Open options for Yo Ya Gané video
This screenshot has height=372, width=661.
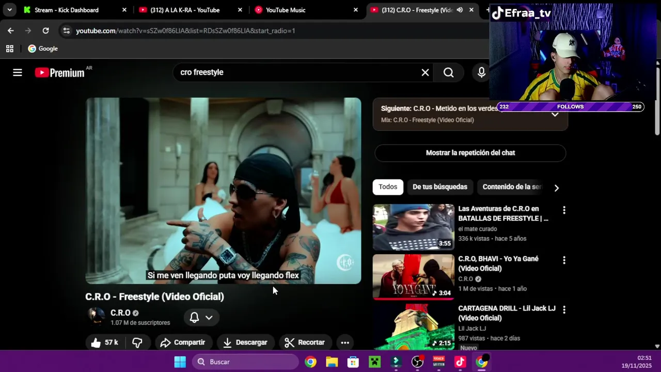(x=564, y=260)
